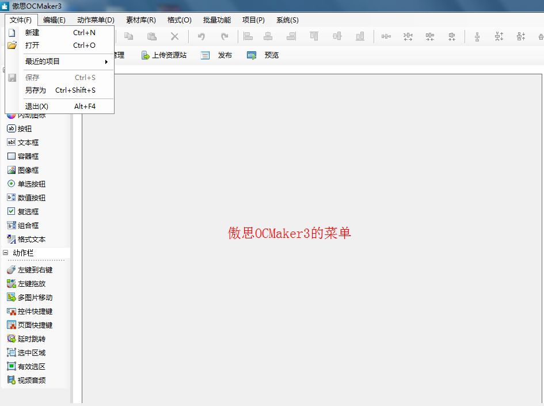
Task: Click the 发布 publish button
Action: click(216, 55)
